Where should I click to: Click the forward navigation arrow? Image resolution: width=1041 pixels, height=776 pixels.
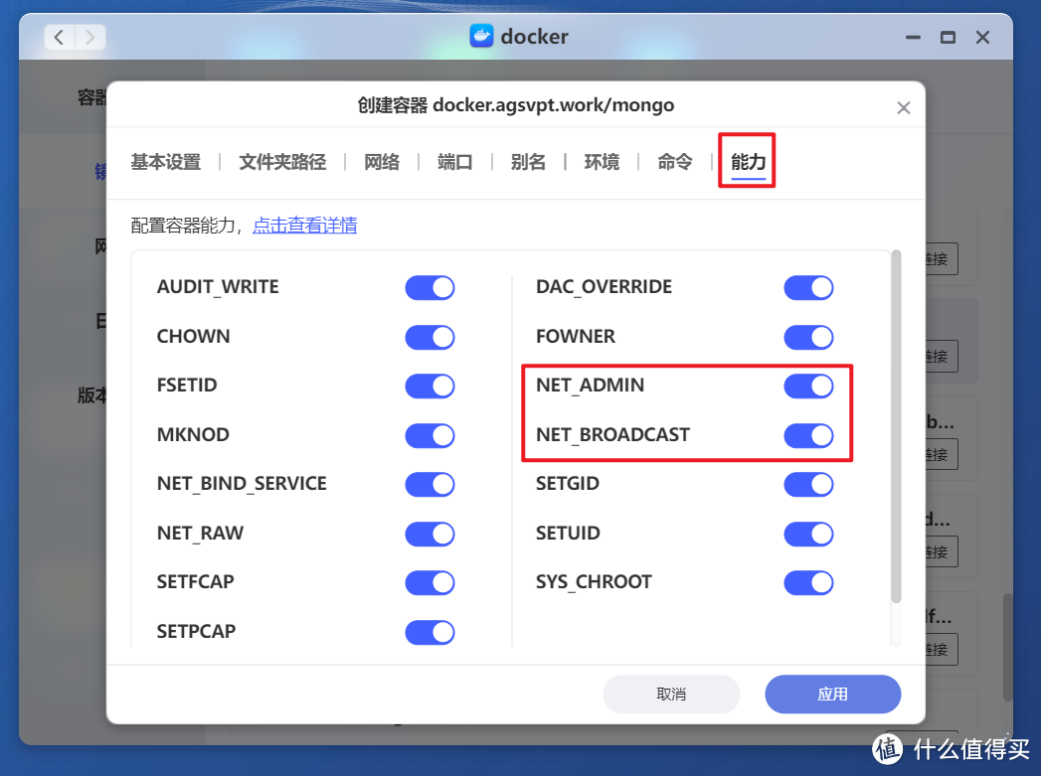click(88, 36)
